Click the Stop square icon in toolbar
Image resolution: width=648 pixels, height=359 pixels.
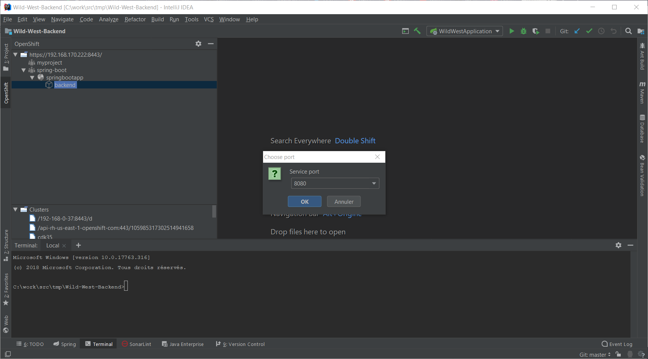[548, 31]
